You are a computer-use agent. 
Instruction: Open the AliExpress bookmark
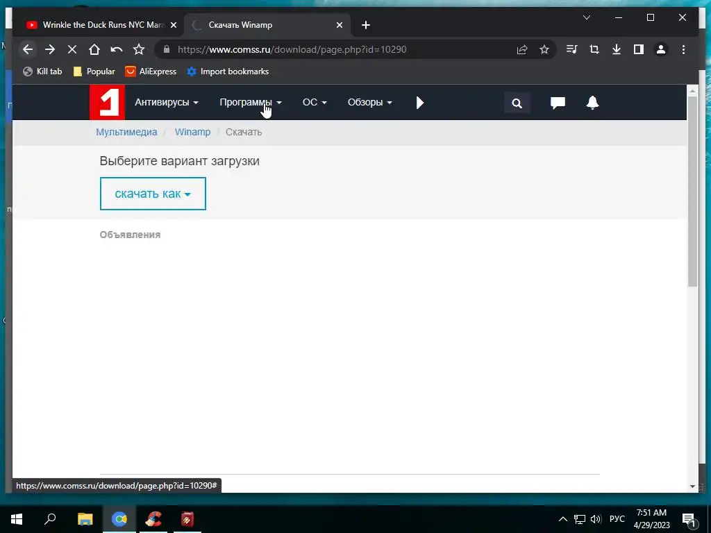pos(151,71)
